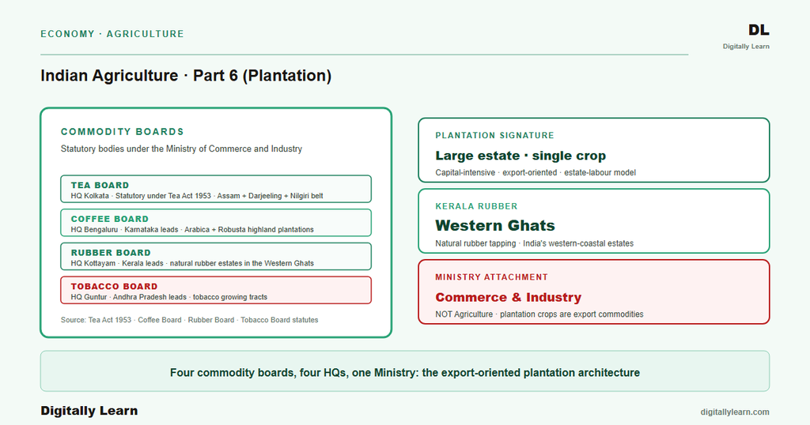Click the bold 'Digitally Learn' footer brand
Screen dimensions: 810x425
(x=89, y=411)
